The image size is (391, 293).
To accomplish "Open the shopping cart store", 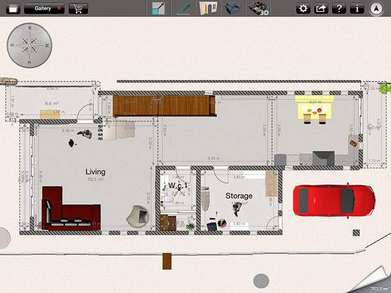I will [78, 8].
